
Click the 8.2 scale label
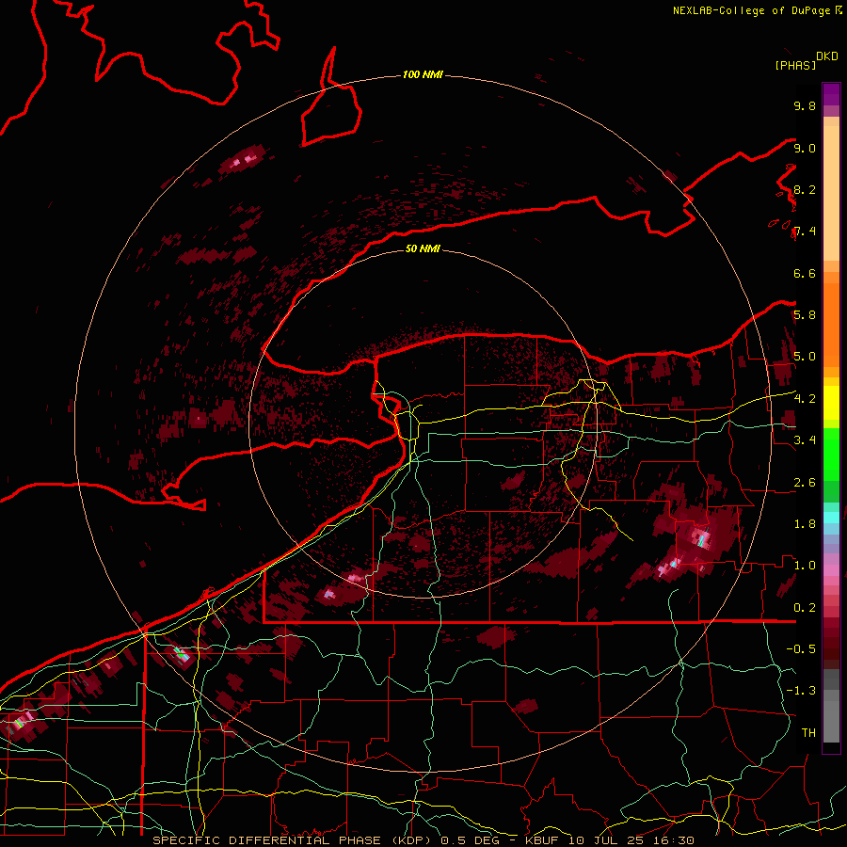point(805,189)
